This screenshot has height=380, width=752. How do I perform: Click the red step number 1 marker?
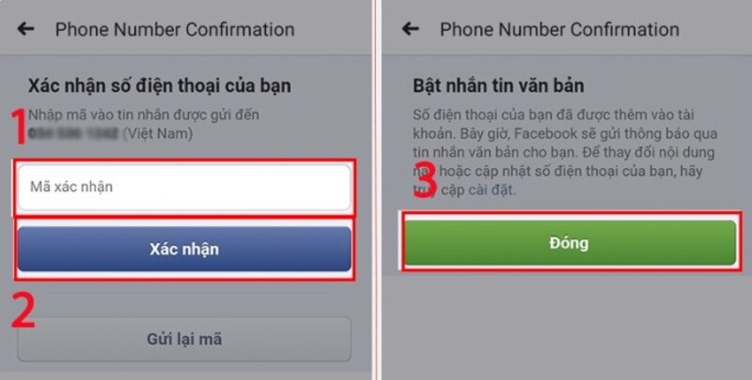[18, 127]
